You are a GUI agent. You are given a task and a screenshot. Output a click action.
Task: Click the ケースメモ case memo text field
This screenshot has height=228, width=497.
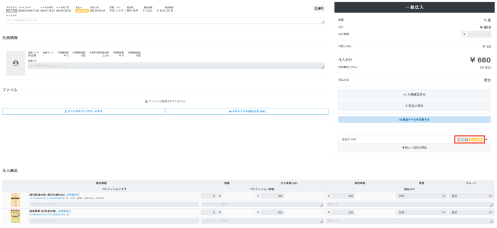tap(165, 20)
